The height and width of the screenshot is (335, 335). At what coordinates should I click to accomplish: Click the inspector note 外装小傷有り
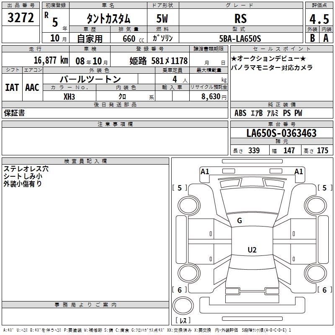23,184
